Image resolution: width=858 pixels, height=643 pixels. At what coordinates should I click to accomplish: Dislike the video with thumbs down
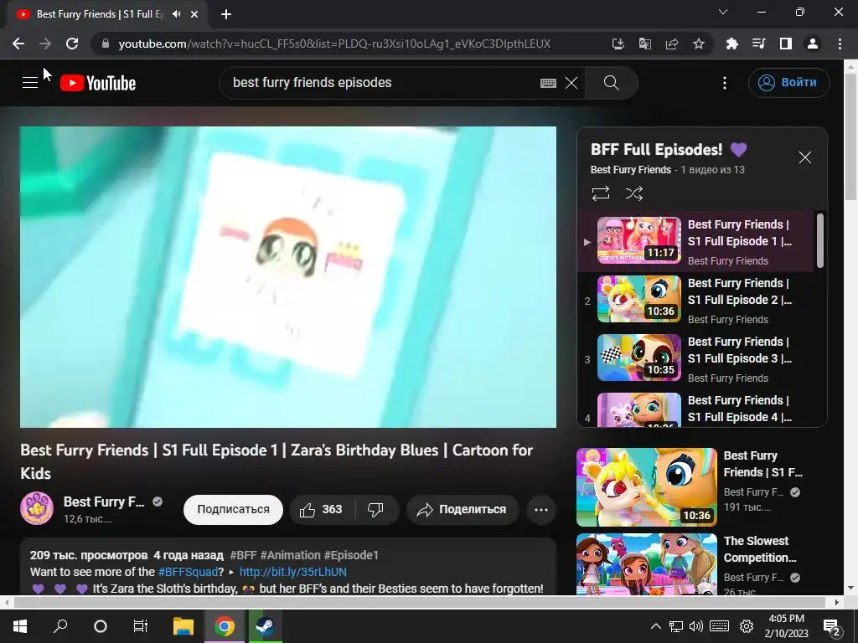[x=375, y=510]
